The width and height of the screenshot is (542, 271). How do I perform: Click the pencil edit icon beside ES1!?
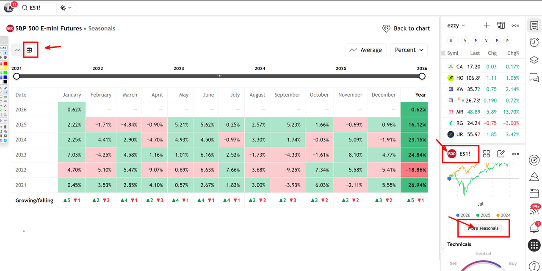tap(501, 154)
